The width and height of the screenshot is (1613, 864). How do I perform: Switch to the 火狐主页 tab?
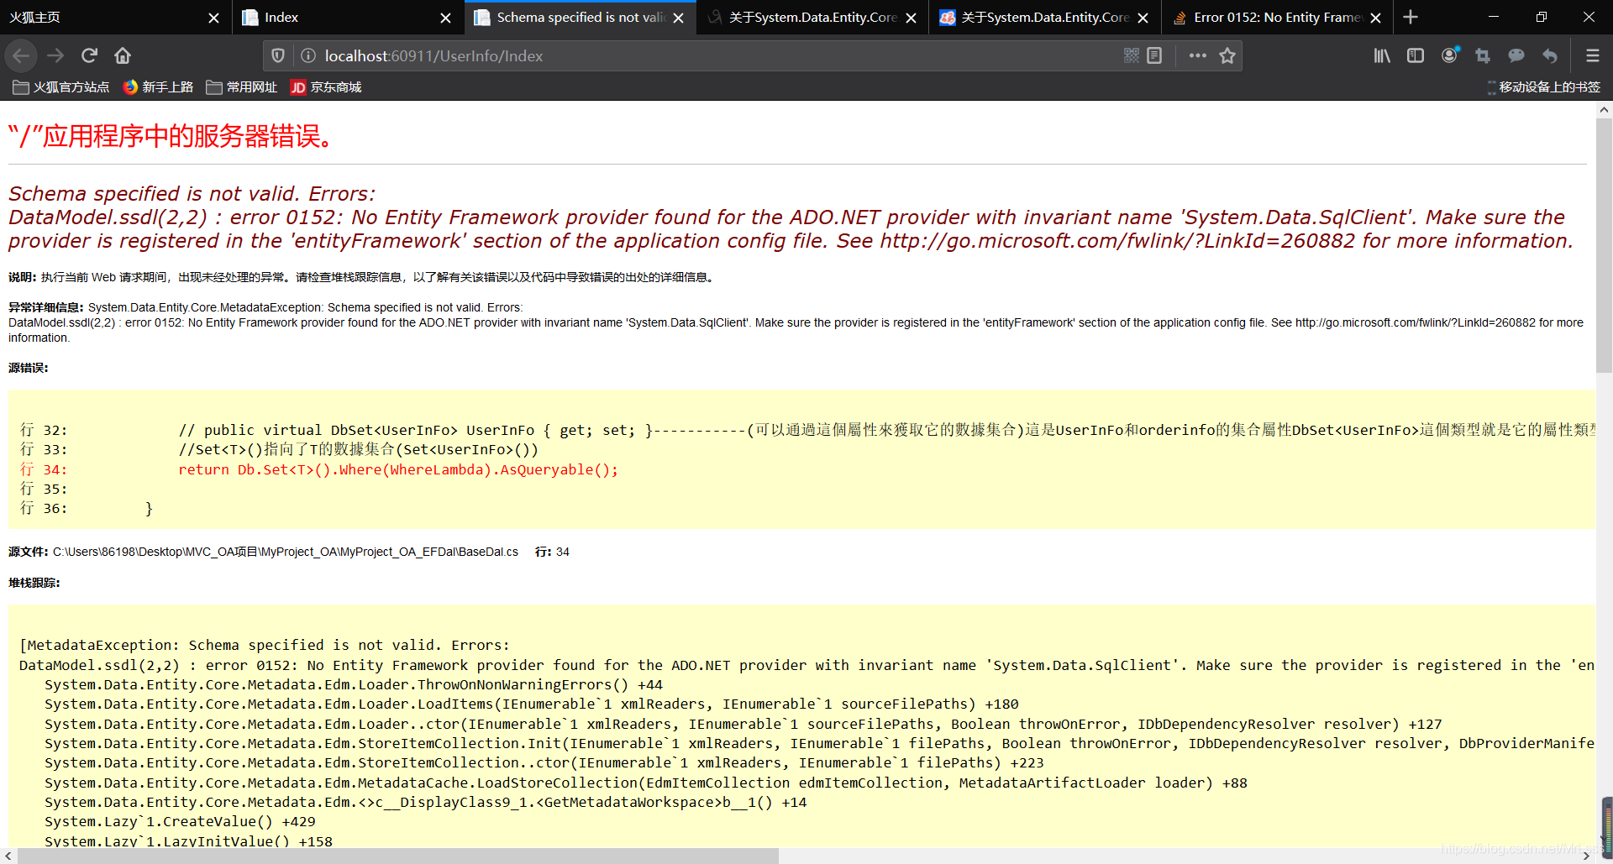coord(115,18)
